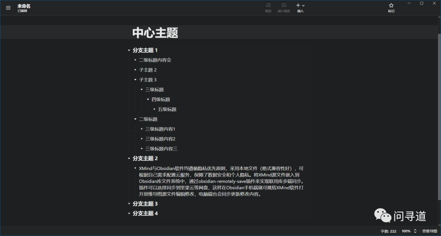Image resolution: width=441 pixels, height=236 pixels.
Task: Open the marker panel via the 标记 star icon
Action: [391, 5]
